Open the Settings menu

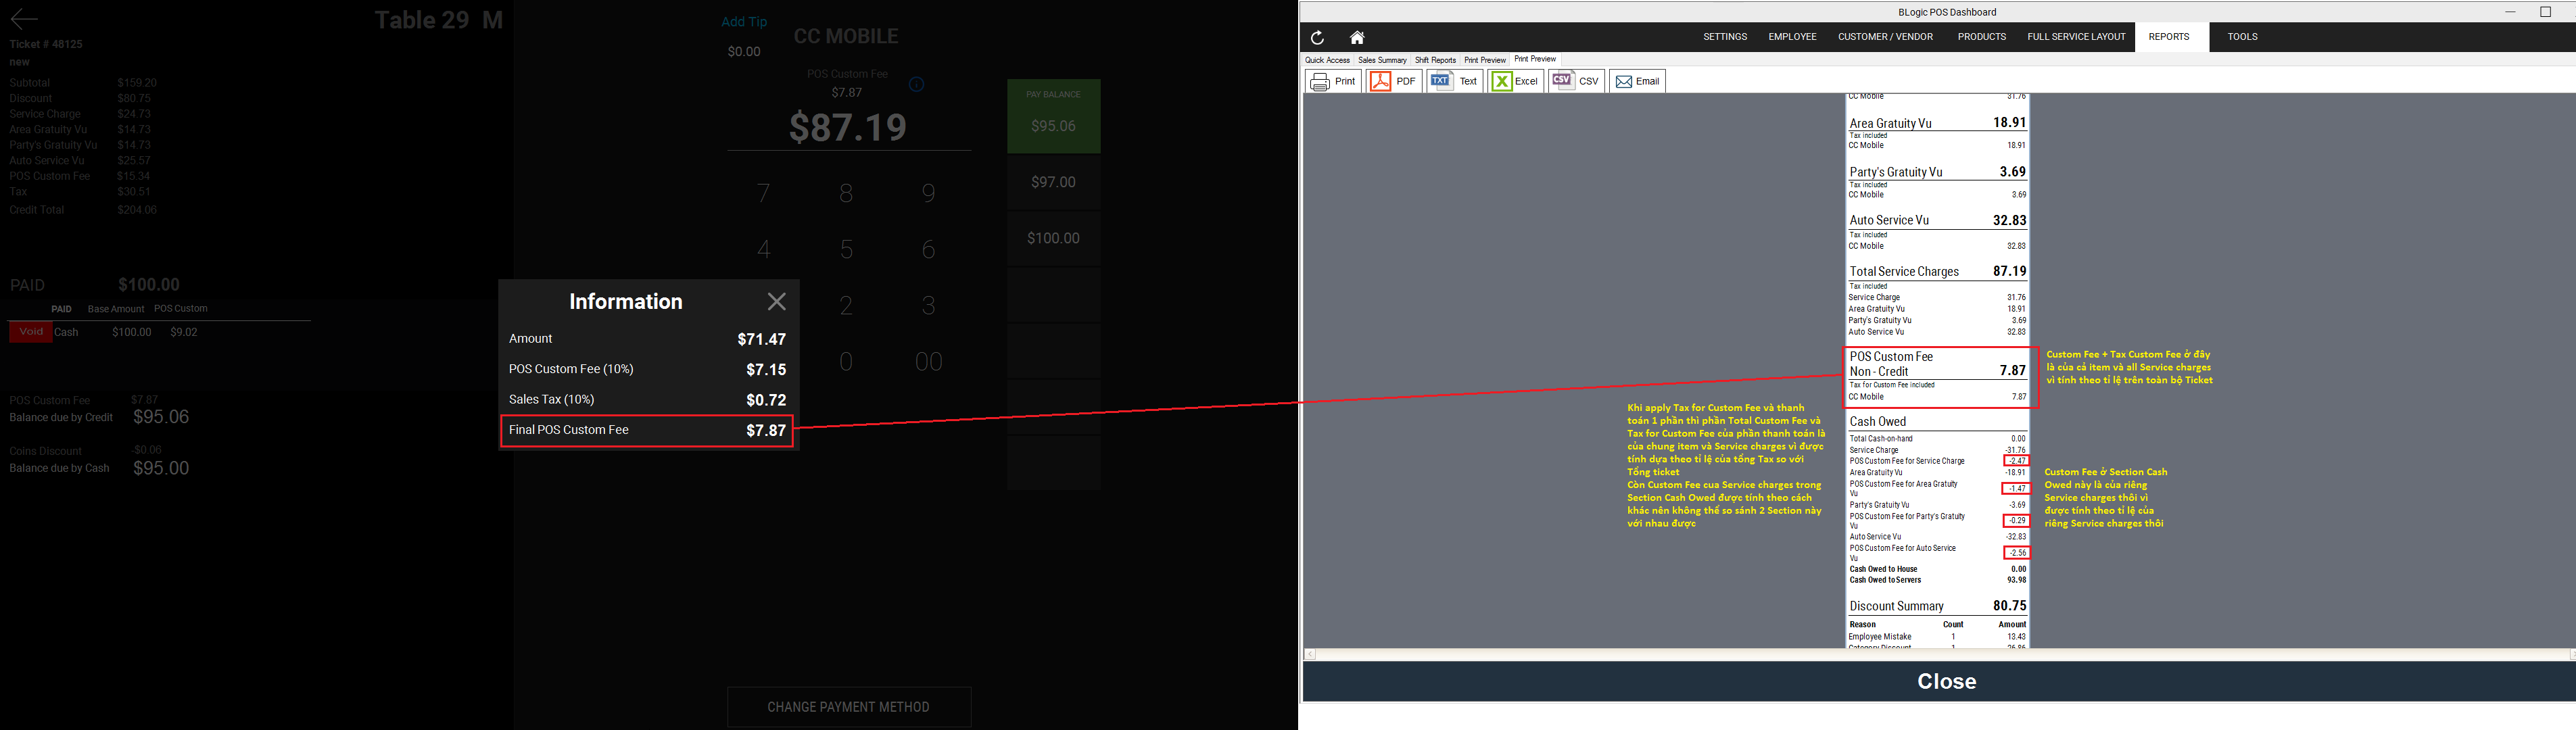tap(1725, 37)
